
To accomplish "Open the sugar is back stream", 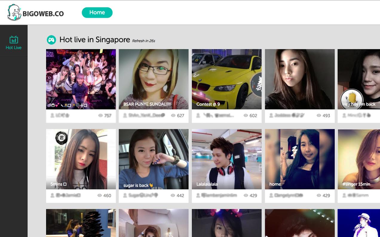I will pyautogui.click(x=154, y=159).
